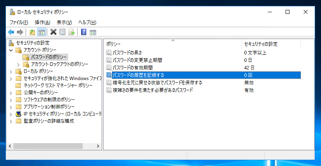The height and width of the screenshot is (166, 321).
Task: Toggle the Show/Hide console tree icon
Action: pos(42,32)
